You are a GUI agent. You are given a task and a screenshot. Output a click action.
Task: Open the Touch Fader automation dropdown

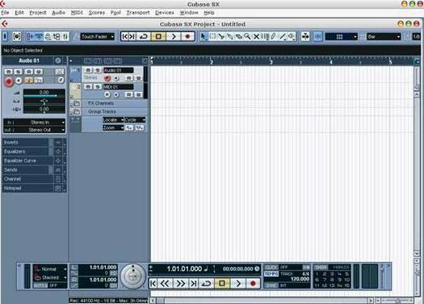[x=98, y=36]
